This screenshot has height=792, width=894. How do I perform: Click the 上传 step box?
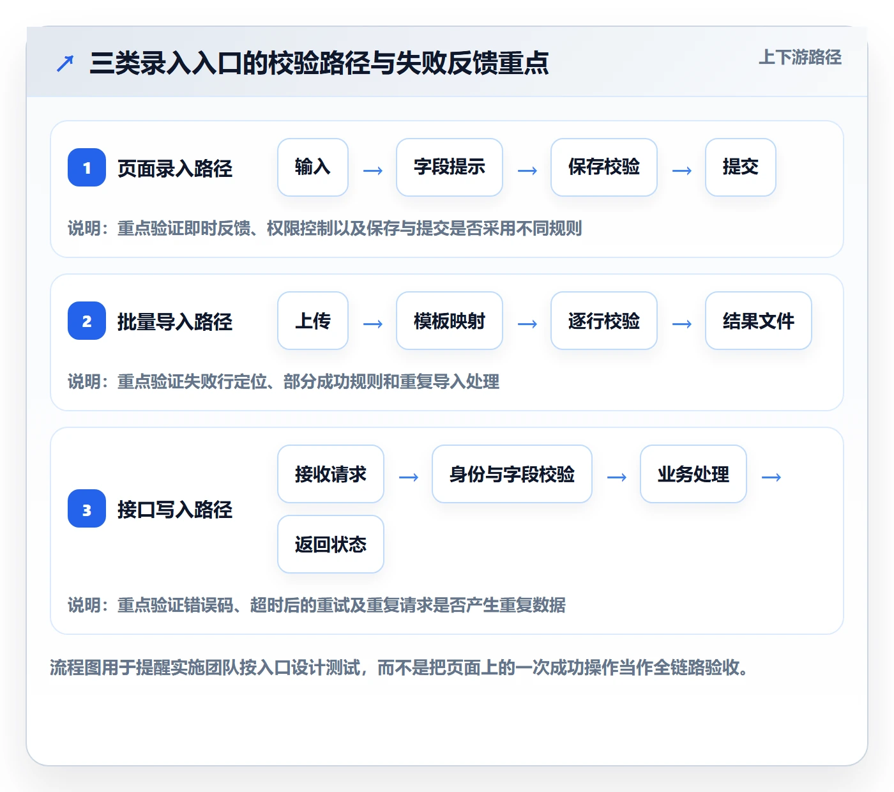313,321
